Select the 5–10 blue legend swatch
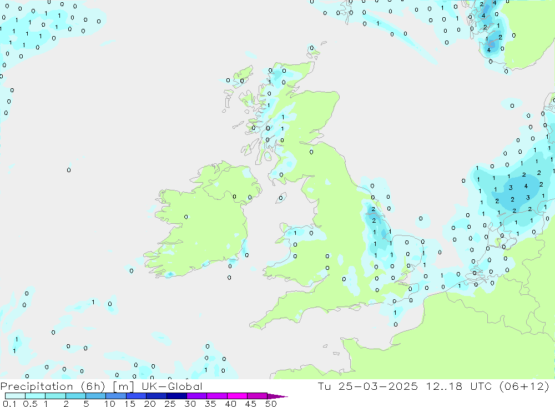Screen dimensions: 555x407 tap(95, 396)
